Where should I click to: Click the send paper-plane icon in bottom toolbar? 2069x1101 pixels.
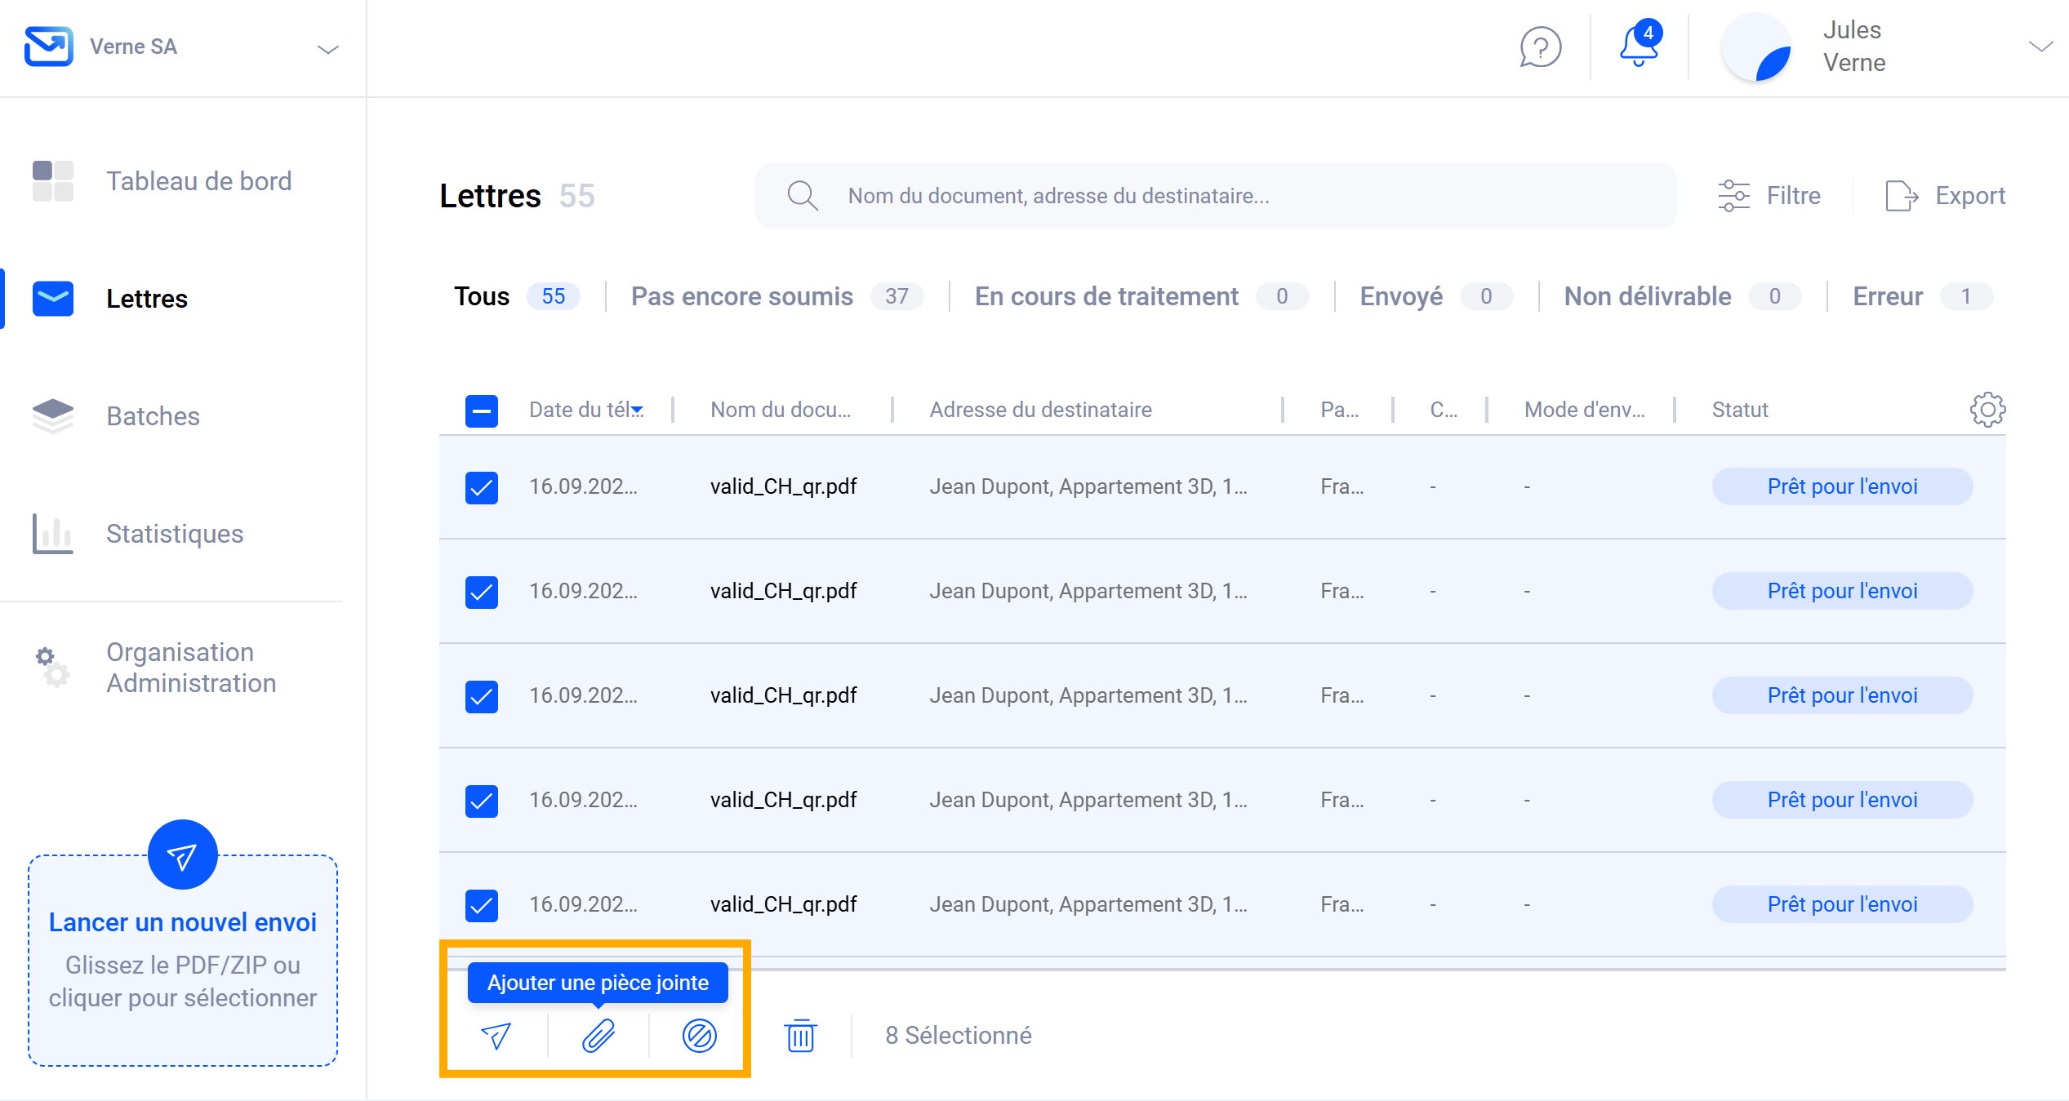[496, 1036]
